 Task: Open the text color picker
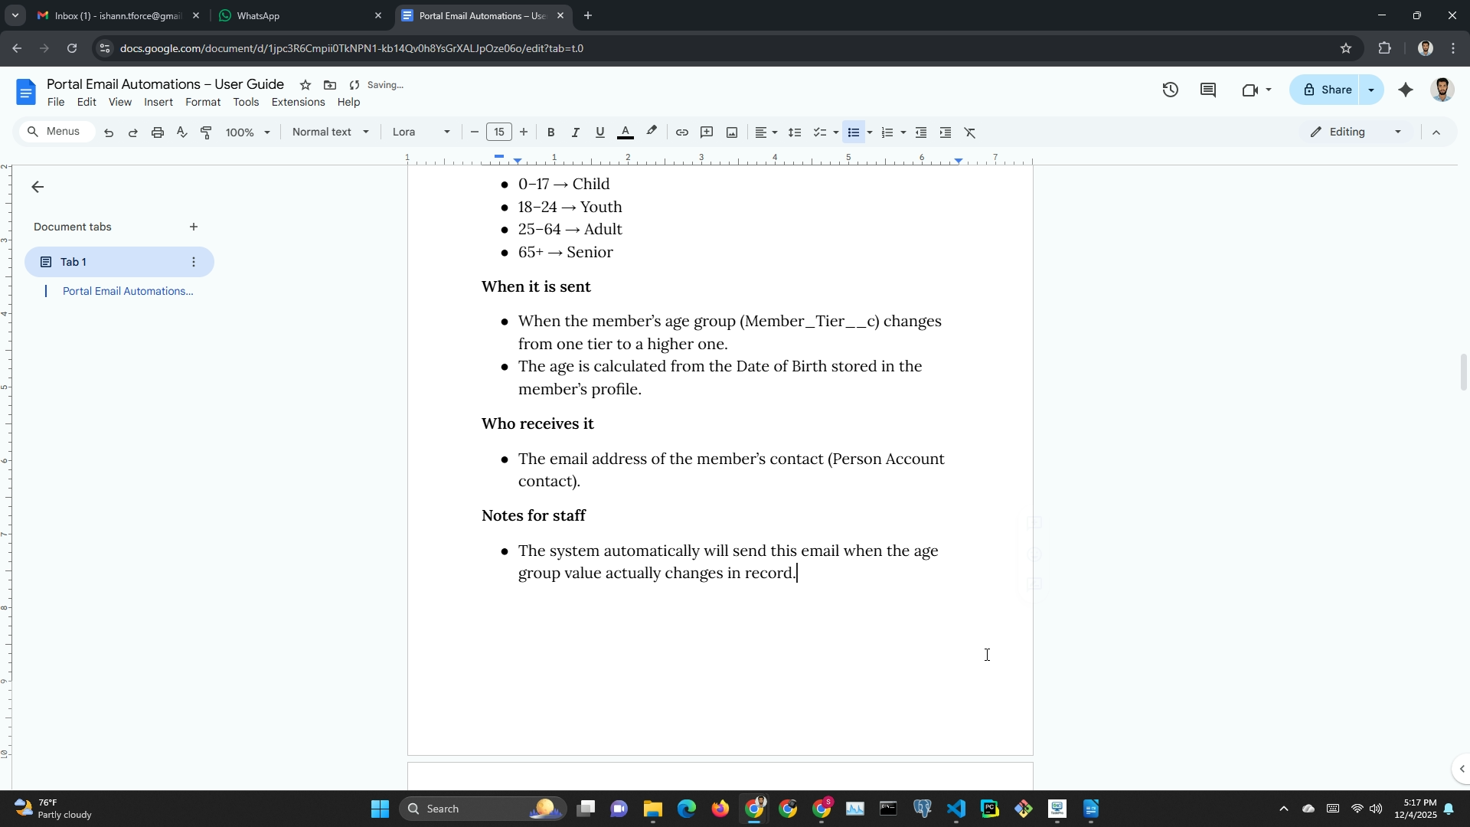(x=625, y=132)
